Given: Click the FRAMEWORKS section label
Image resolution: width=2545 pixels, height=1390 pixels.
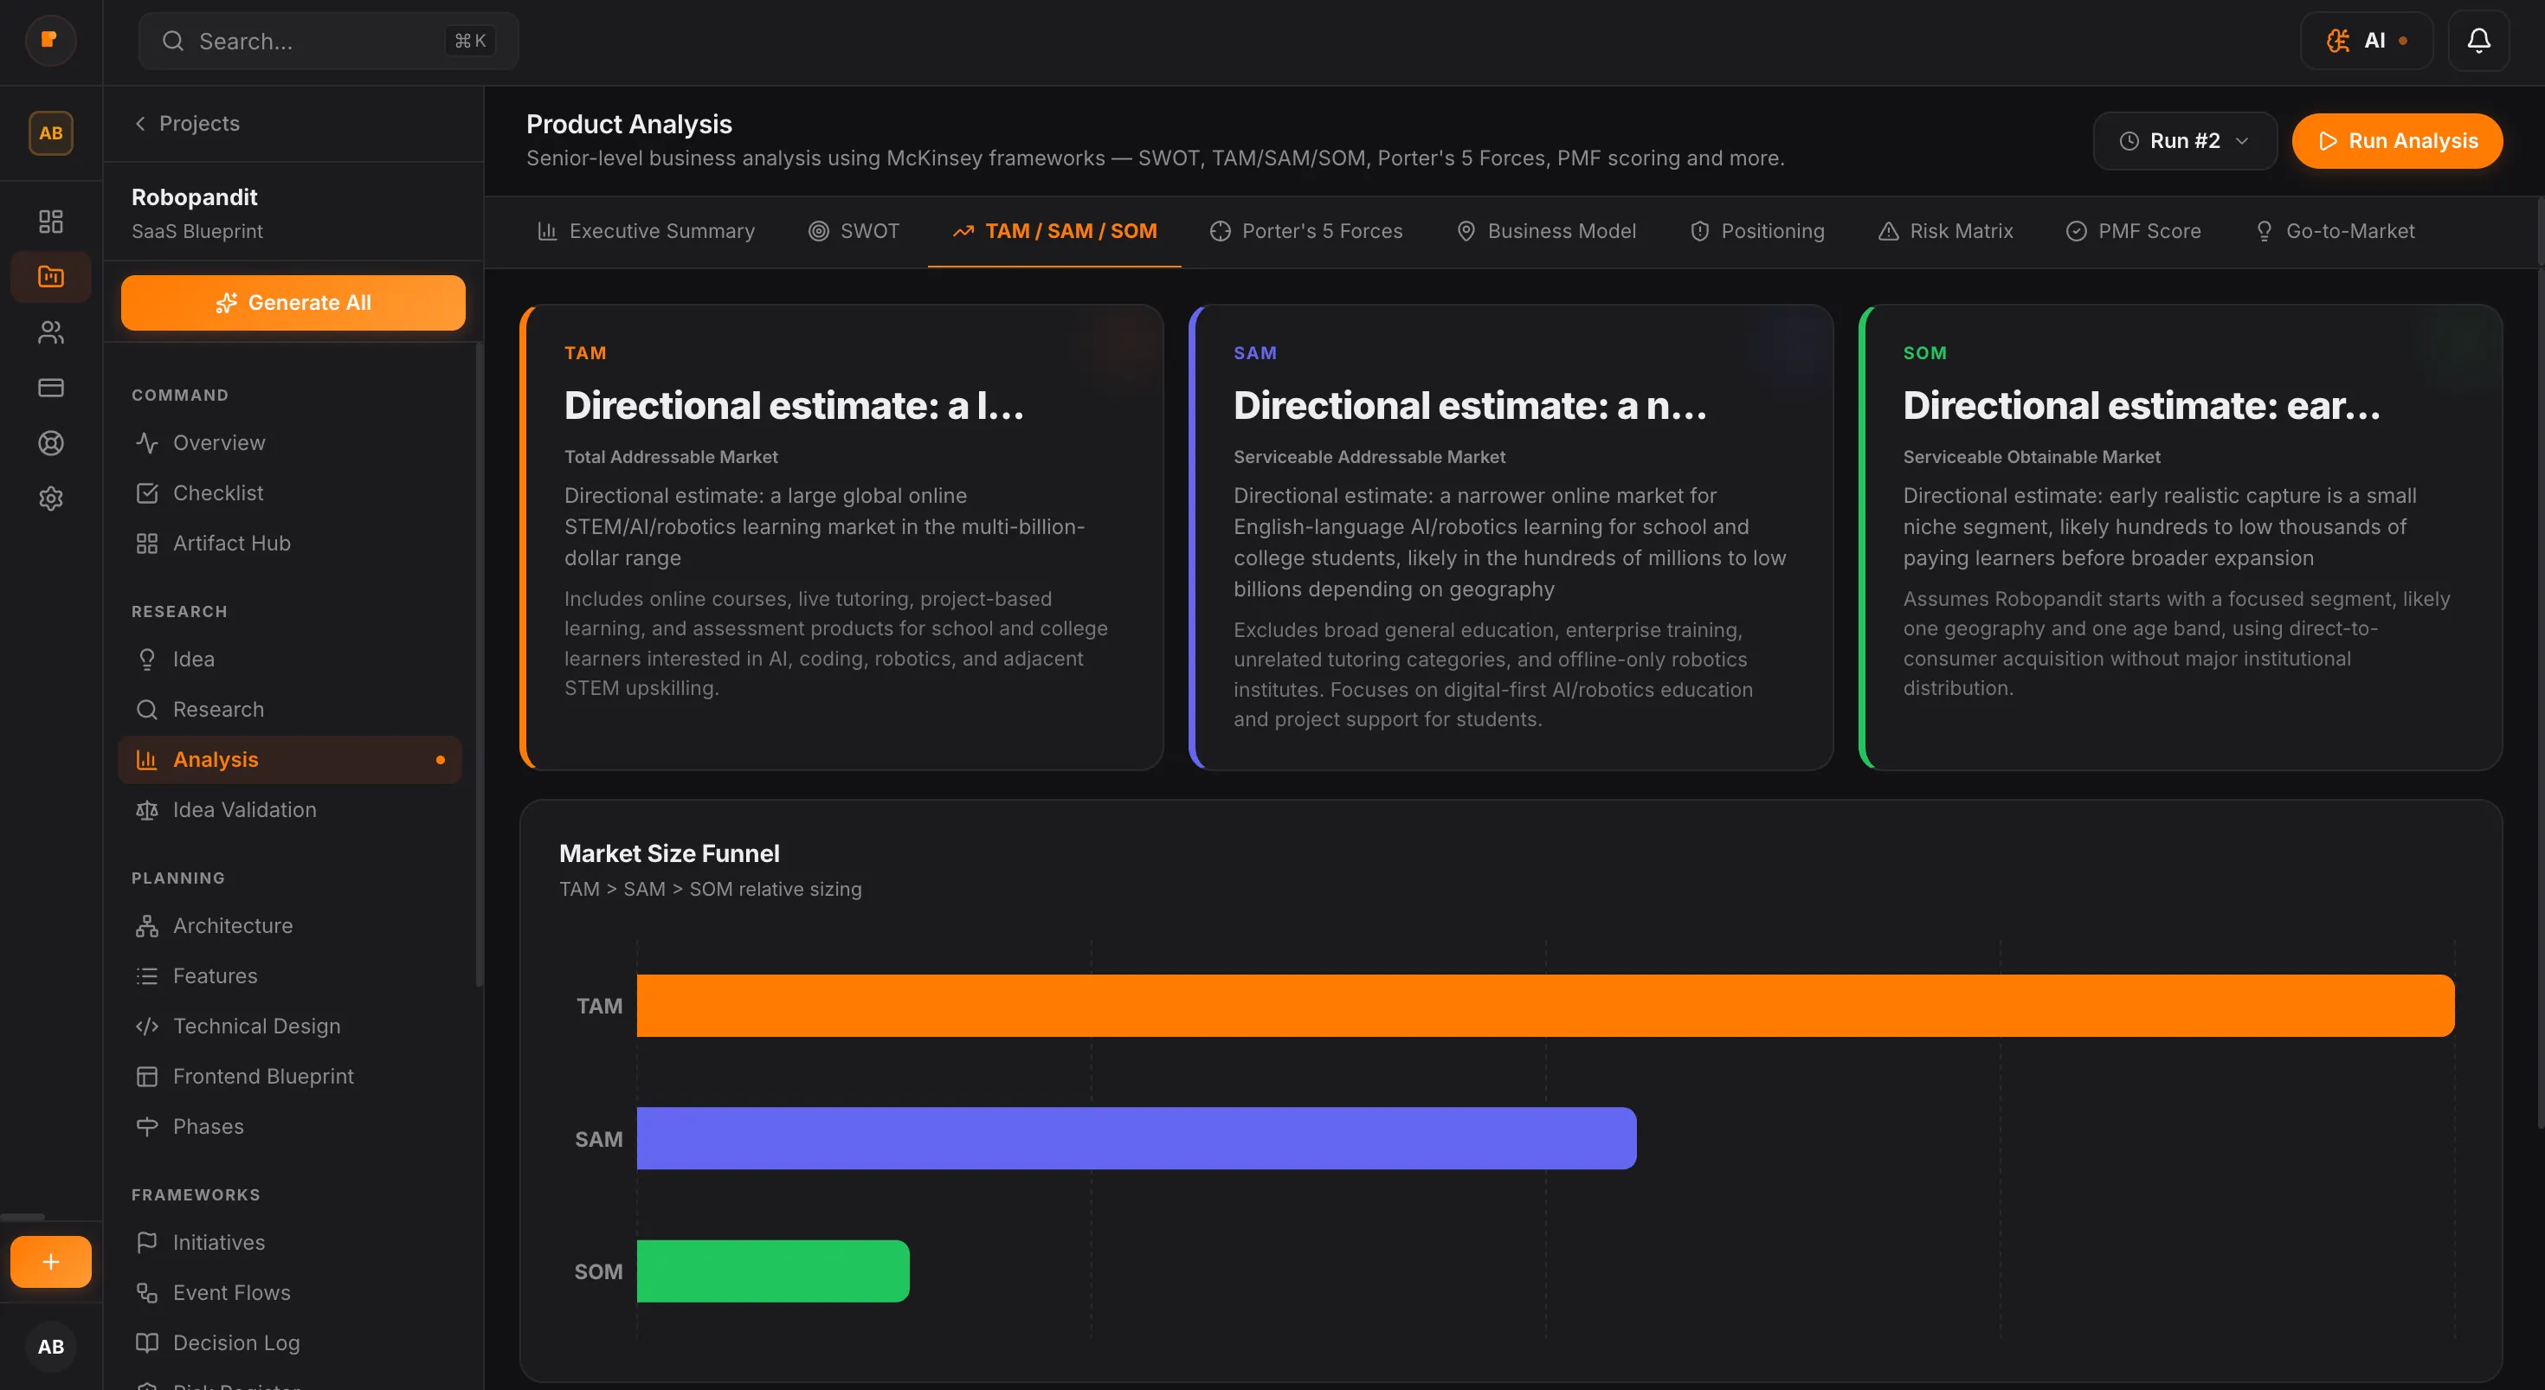Looking at the screenshot, I should click(x=196, y=1194).
